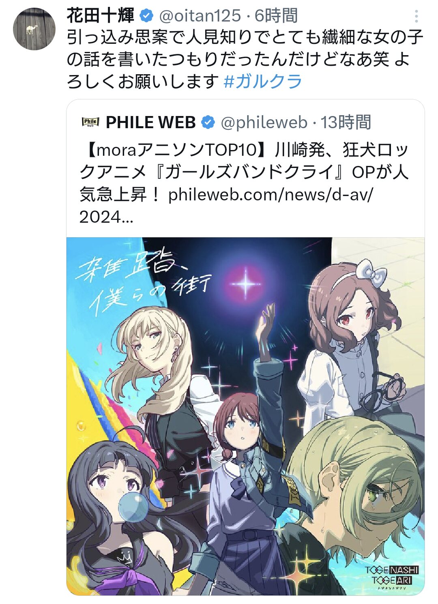Tap the PHILE WEB logo avatar
438x604 pixels.
click(x=90, y=122)
